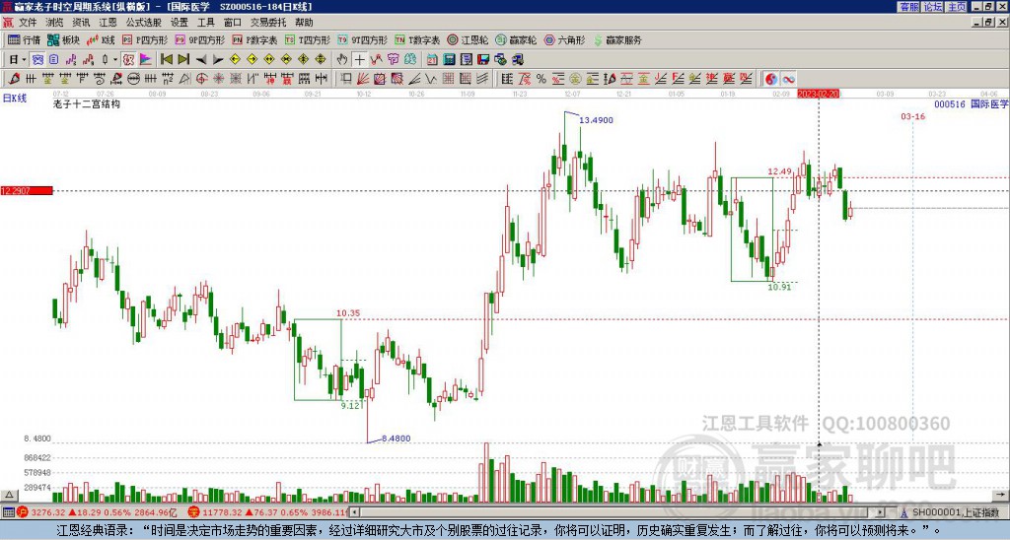Open the 帮助 menu
Viewport: 1010px width, 540px height.
pyautogui.click(x=304, y=23)
